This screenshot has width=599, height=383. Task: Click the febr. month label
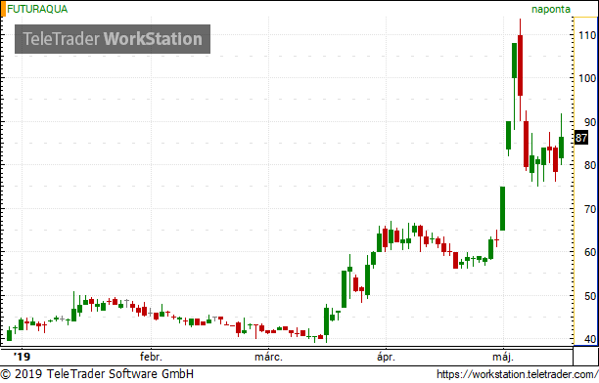pos(152,357)
